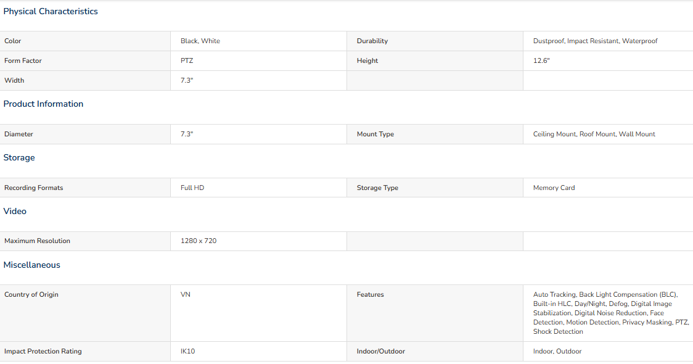Click the Height value 12.6"
Viewport: 693px width, 364px height.
541,60
